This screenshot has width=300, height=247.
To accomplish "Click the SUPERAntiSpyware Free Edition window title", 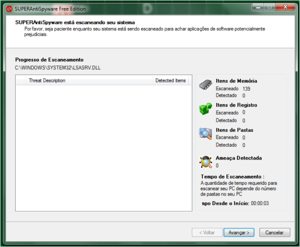I will (x=50, y=9).
